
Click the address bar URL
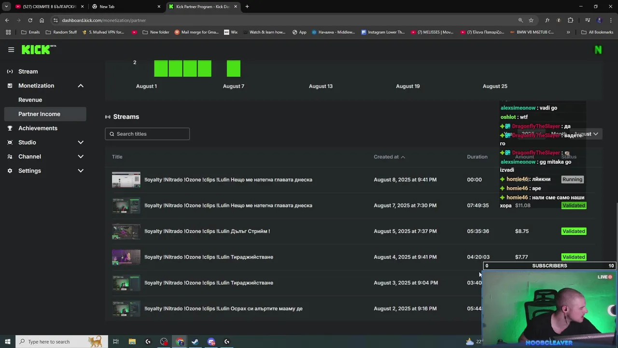coord(104,20)
